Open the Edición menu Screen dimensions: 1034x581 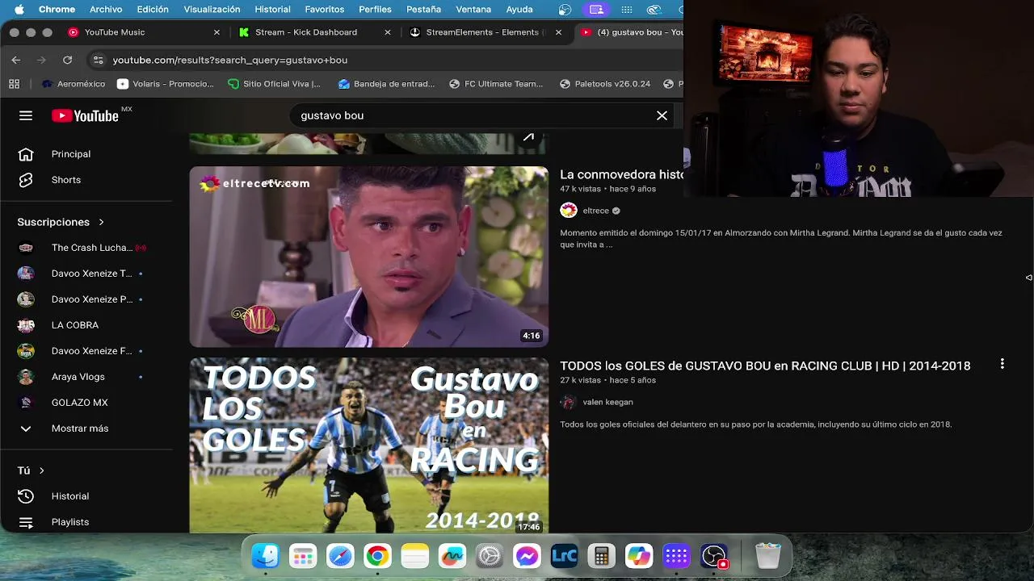pyautogui.click(x=153, y=10)
